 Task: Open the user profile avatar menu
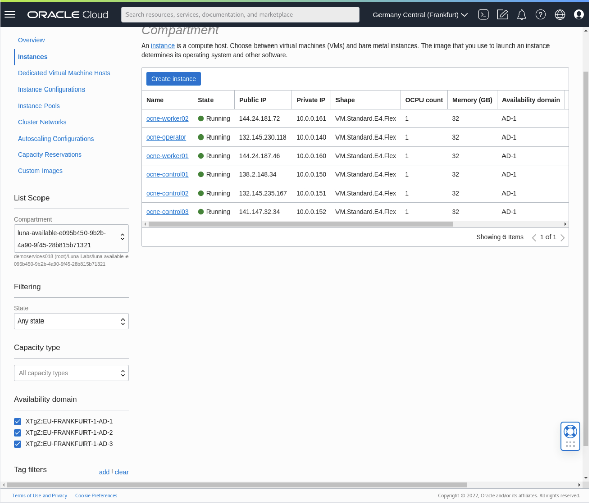[579, 14]
